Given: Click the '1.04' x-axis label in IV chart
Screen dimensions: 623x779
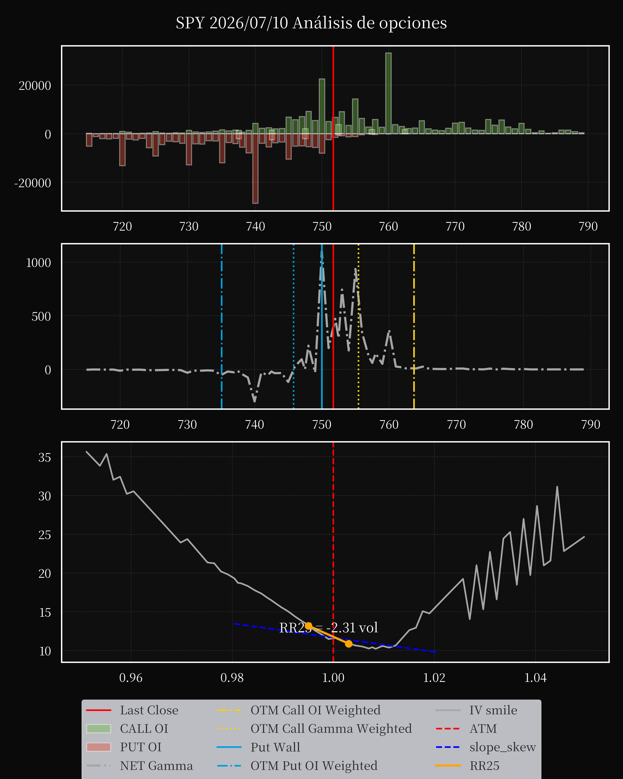Looking at the screenshot, I should pyautogui.click(x=535, y=677).
